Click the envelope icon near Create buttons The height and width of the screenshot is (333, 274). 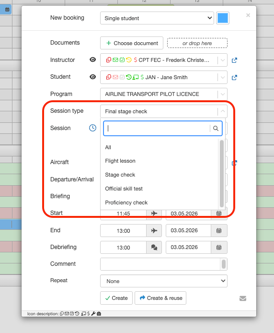(243, 298)
